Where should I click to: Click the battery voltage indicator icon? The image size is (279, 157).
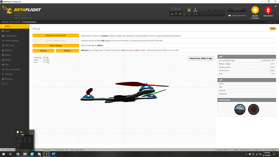(x=173, y=9)
